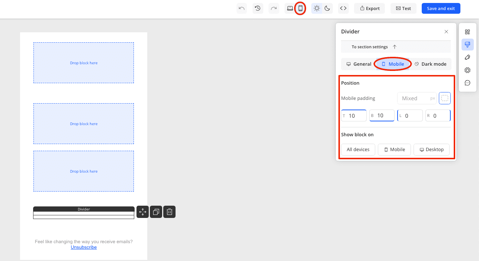Send a Test email
Screen dimensions: 479x261
coord(404,8)
